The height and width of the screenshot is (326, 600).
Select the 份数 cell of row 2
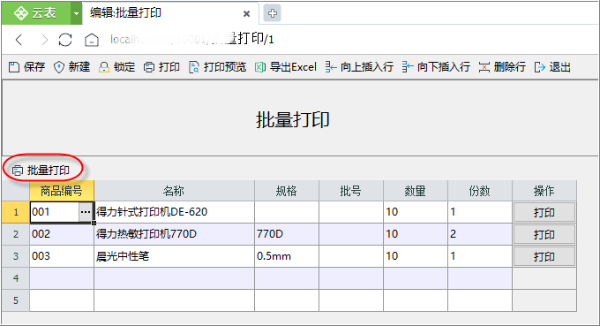[480, 234]
